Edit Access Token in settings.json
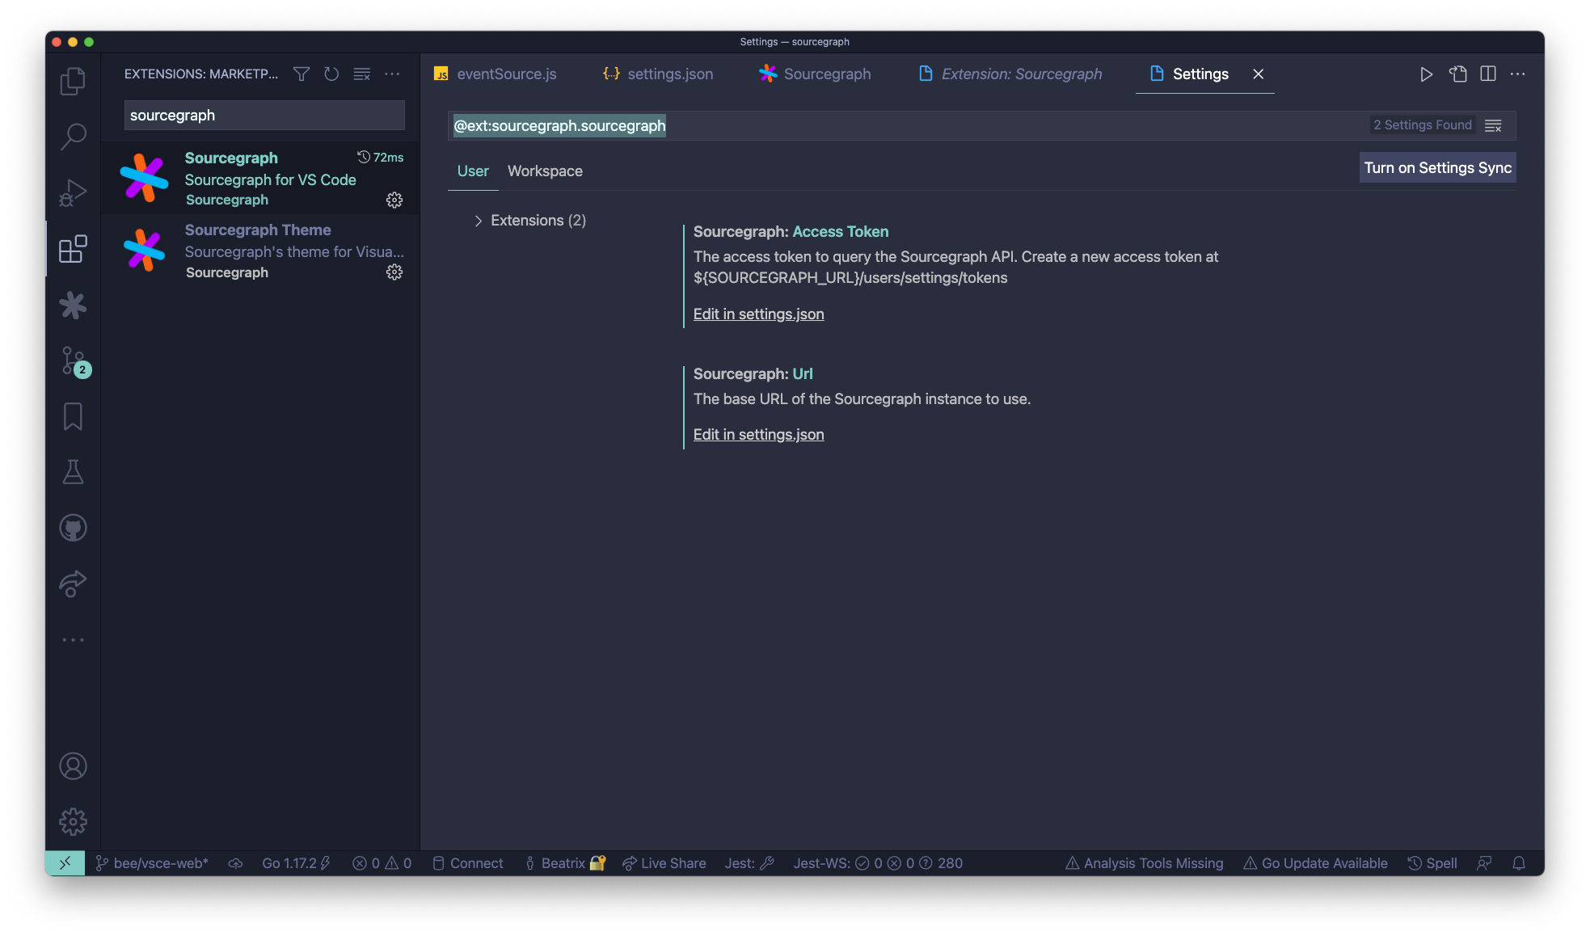The height and width of the screenshot is (936, 1590). pos(758,314)
